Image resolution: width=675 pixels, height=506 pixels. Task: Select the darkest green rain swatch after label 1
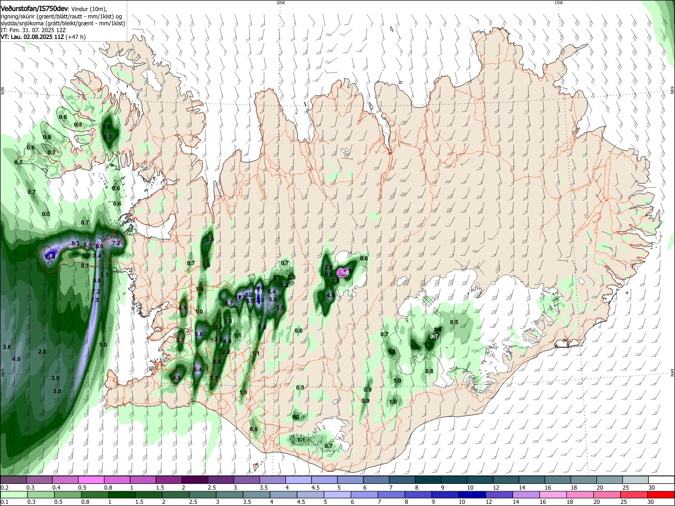tap(121, 494)
